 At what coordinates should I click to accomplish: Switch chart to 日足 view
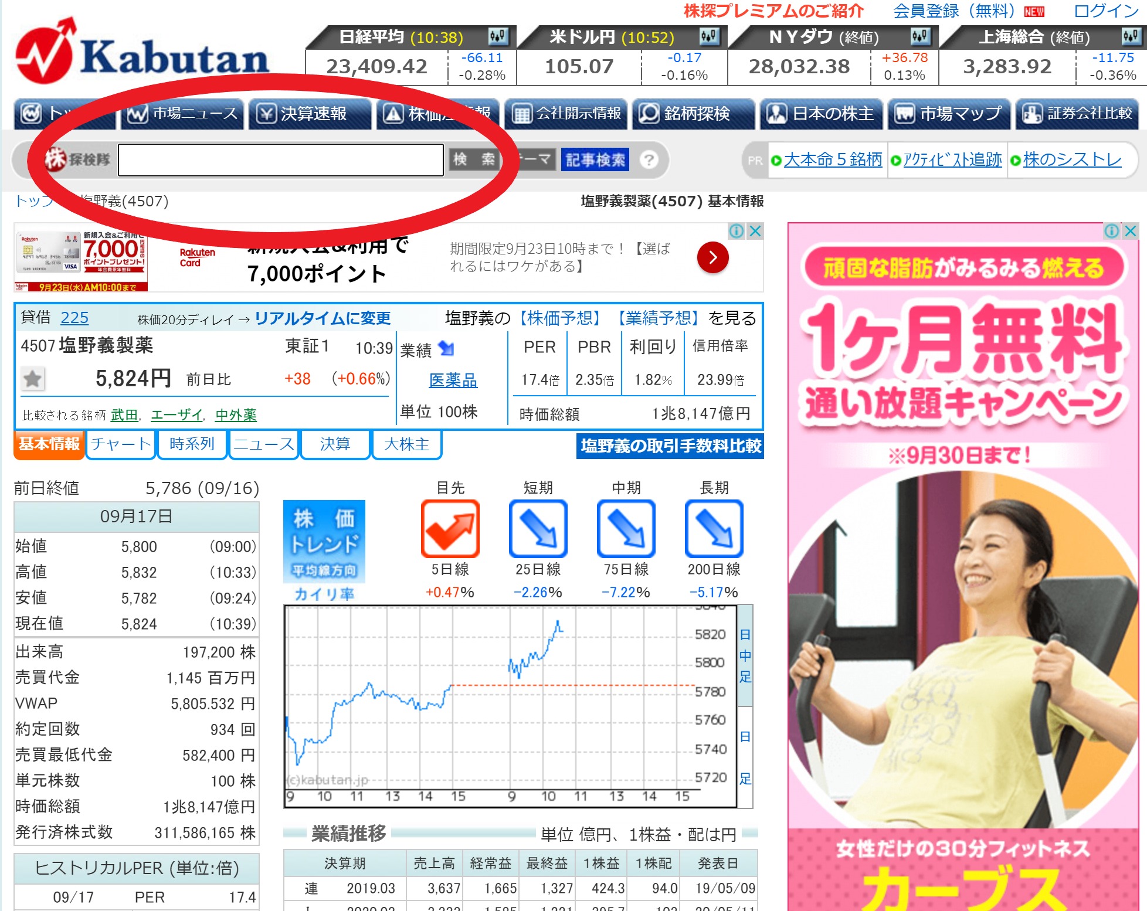click(x=745, y=757)
